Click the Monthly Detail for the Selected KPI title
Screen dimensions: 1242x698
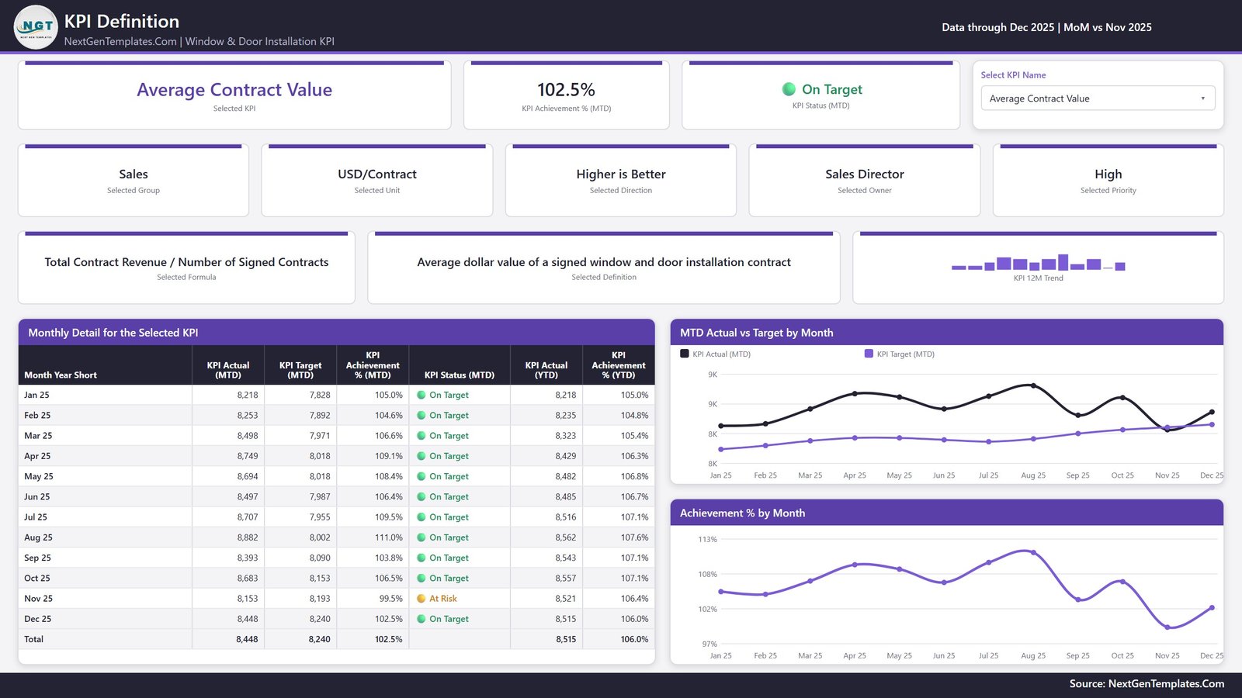(x=113, y=333)
